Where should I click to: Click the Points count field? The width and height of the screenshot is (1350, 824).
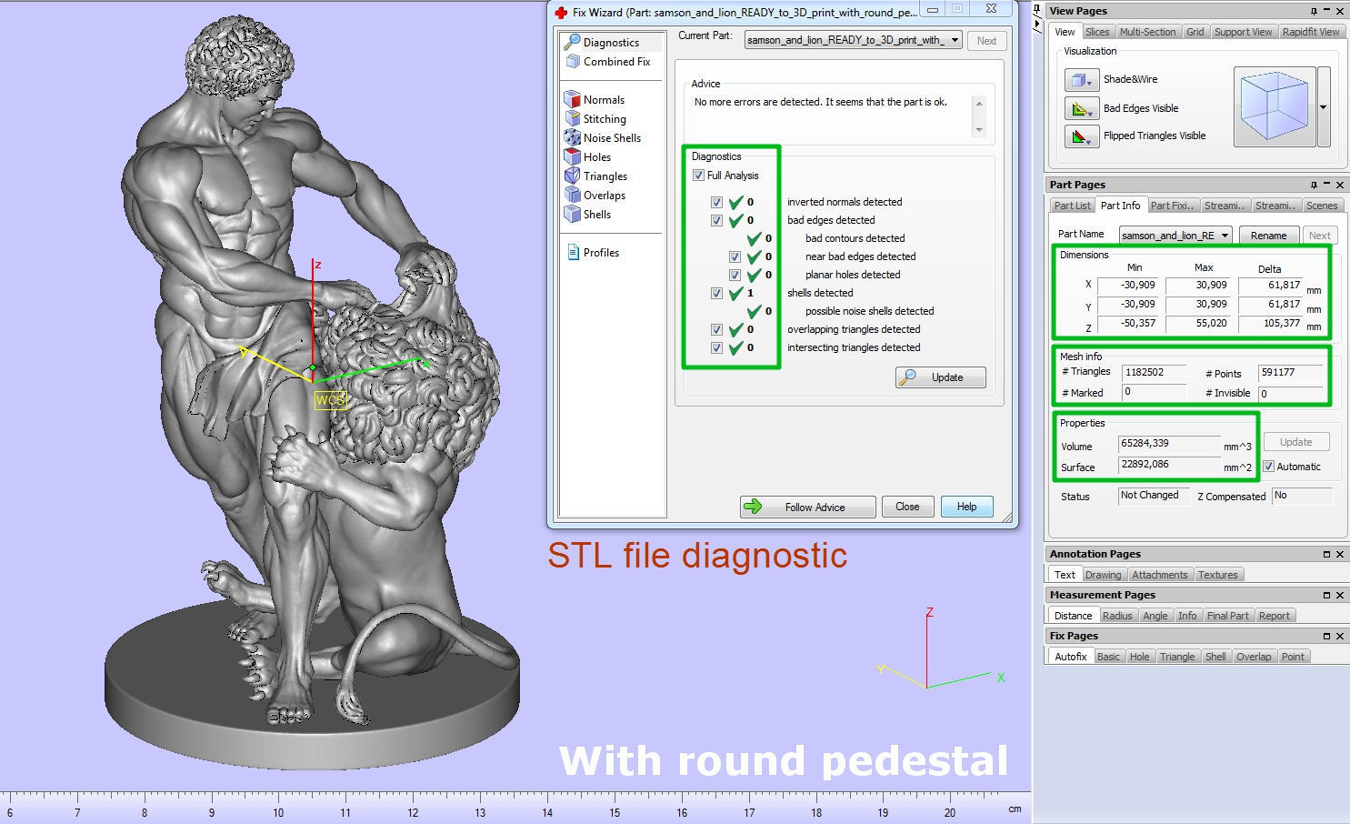tap(1290, 373)
